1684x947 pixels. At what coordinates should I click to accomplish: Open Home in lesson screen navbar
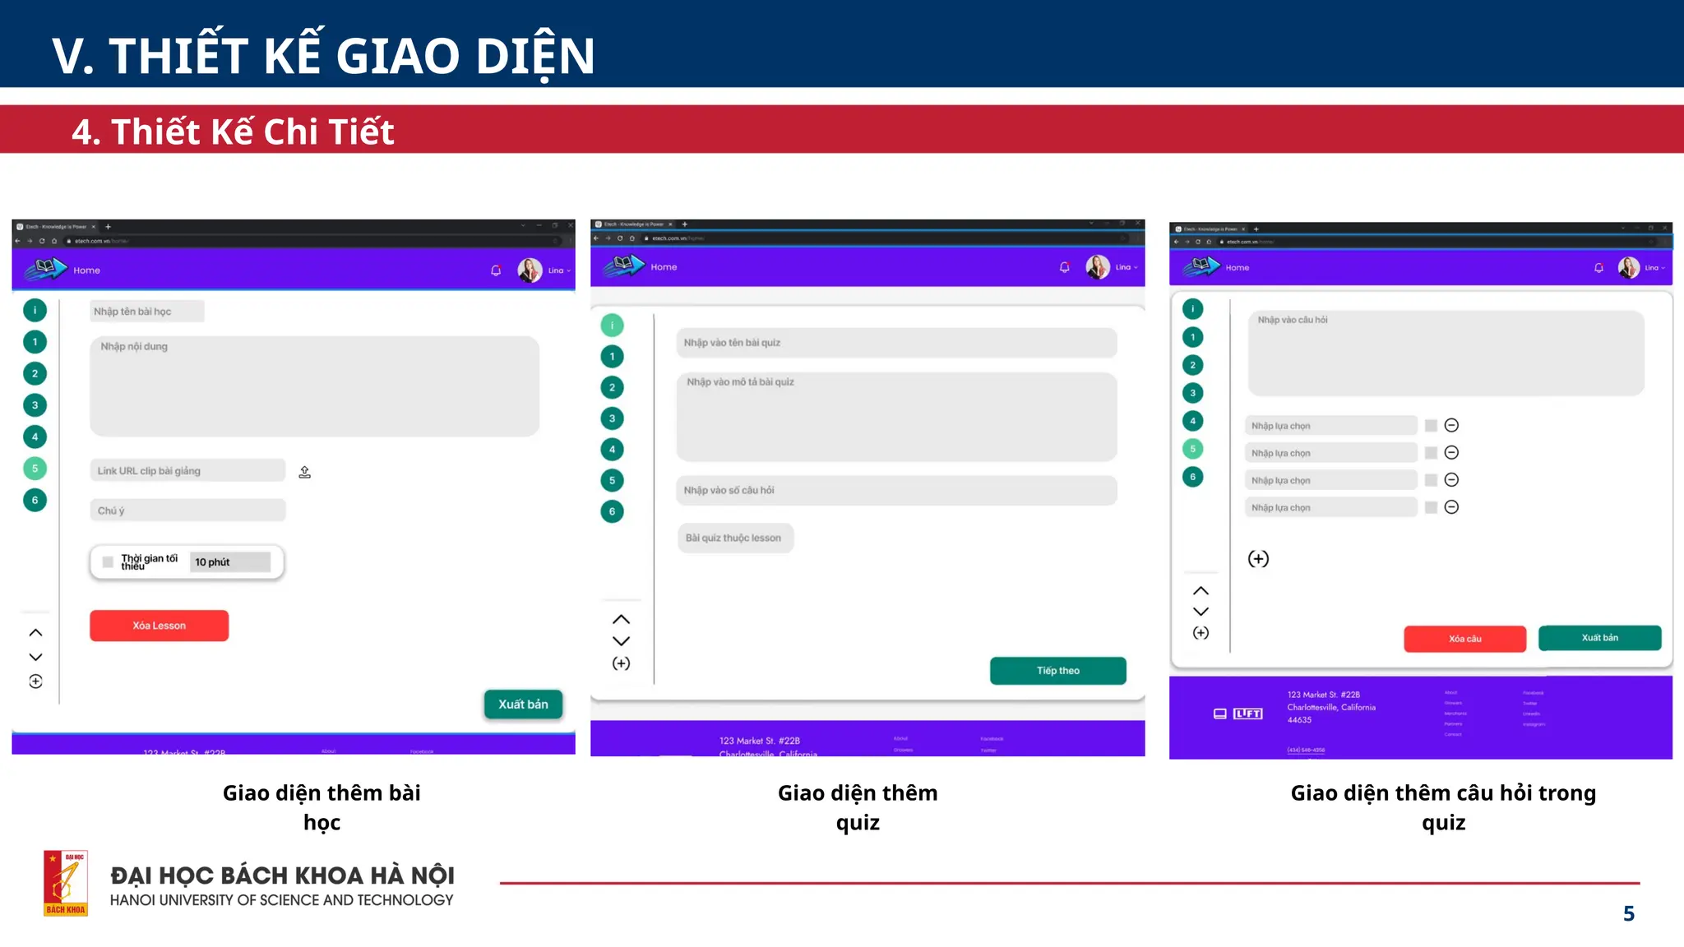pyautogui.click(x=86, y=270)
